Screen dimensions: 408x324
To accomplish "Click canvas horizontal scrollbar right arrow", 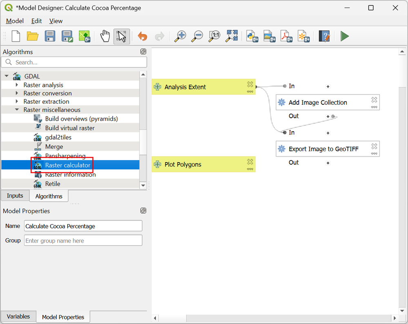I will point(395,318).
